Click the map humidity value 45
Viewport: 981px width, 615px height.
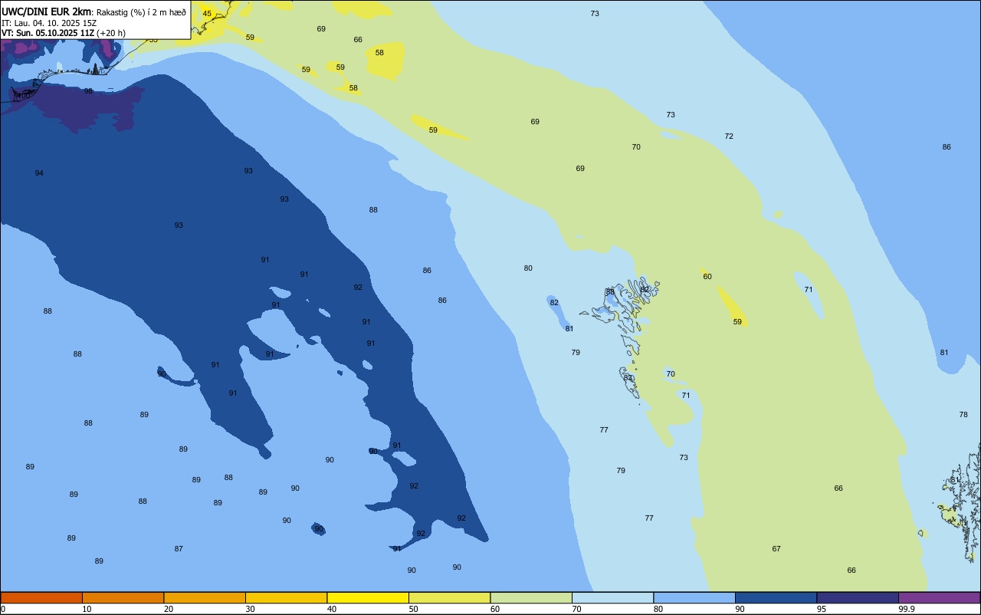coord(207,14)
